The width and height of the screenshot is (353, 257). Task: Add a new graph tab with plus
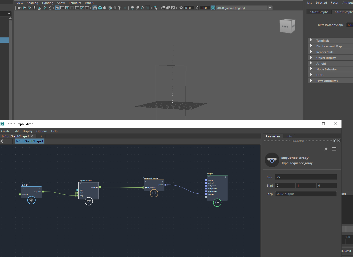point(41,136)
